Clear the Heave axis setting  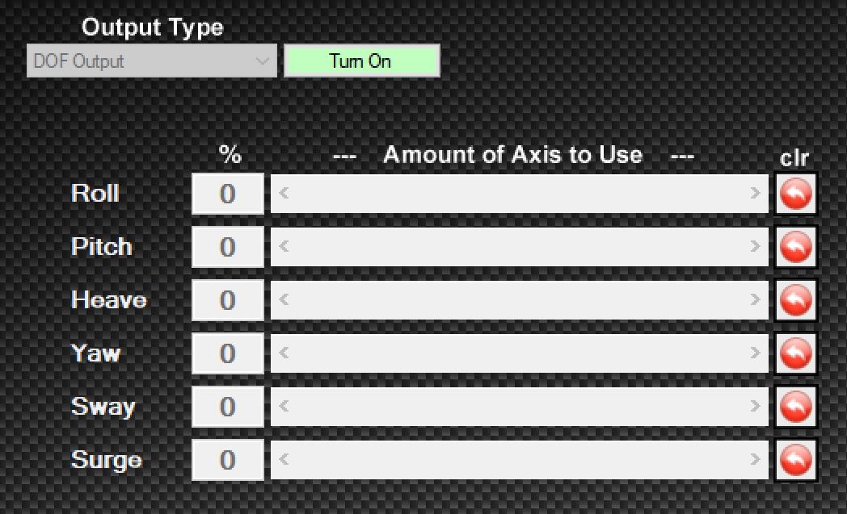pos(795,300)
